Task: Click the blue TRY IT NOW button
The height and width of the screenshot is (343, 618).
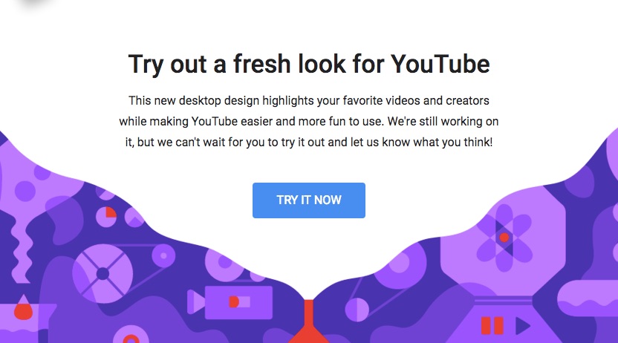Action: [x=308, y=200]
